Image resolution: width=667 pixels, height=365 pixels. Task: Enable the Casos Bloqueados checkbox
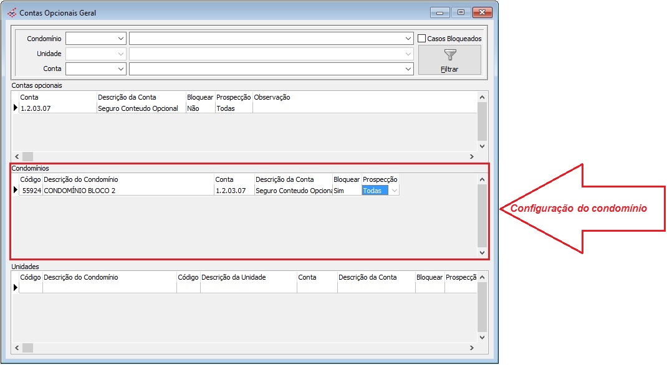[x=421, y=39]
